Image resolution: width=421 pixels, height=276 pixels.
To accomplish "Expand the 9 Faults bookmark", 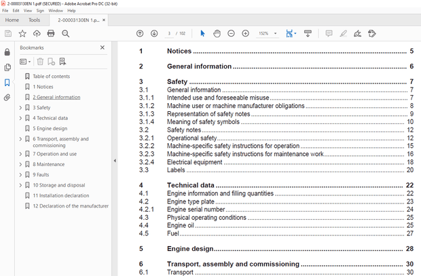I will pos(20,175).
